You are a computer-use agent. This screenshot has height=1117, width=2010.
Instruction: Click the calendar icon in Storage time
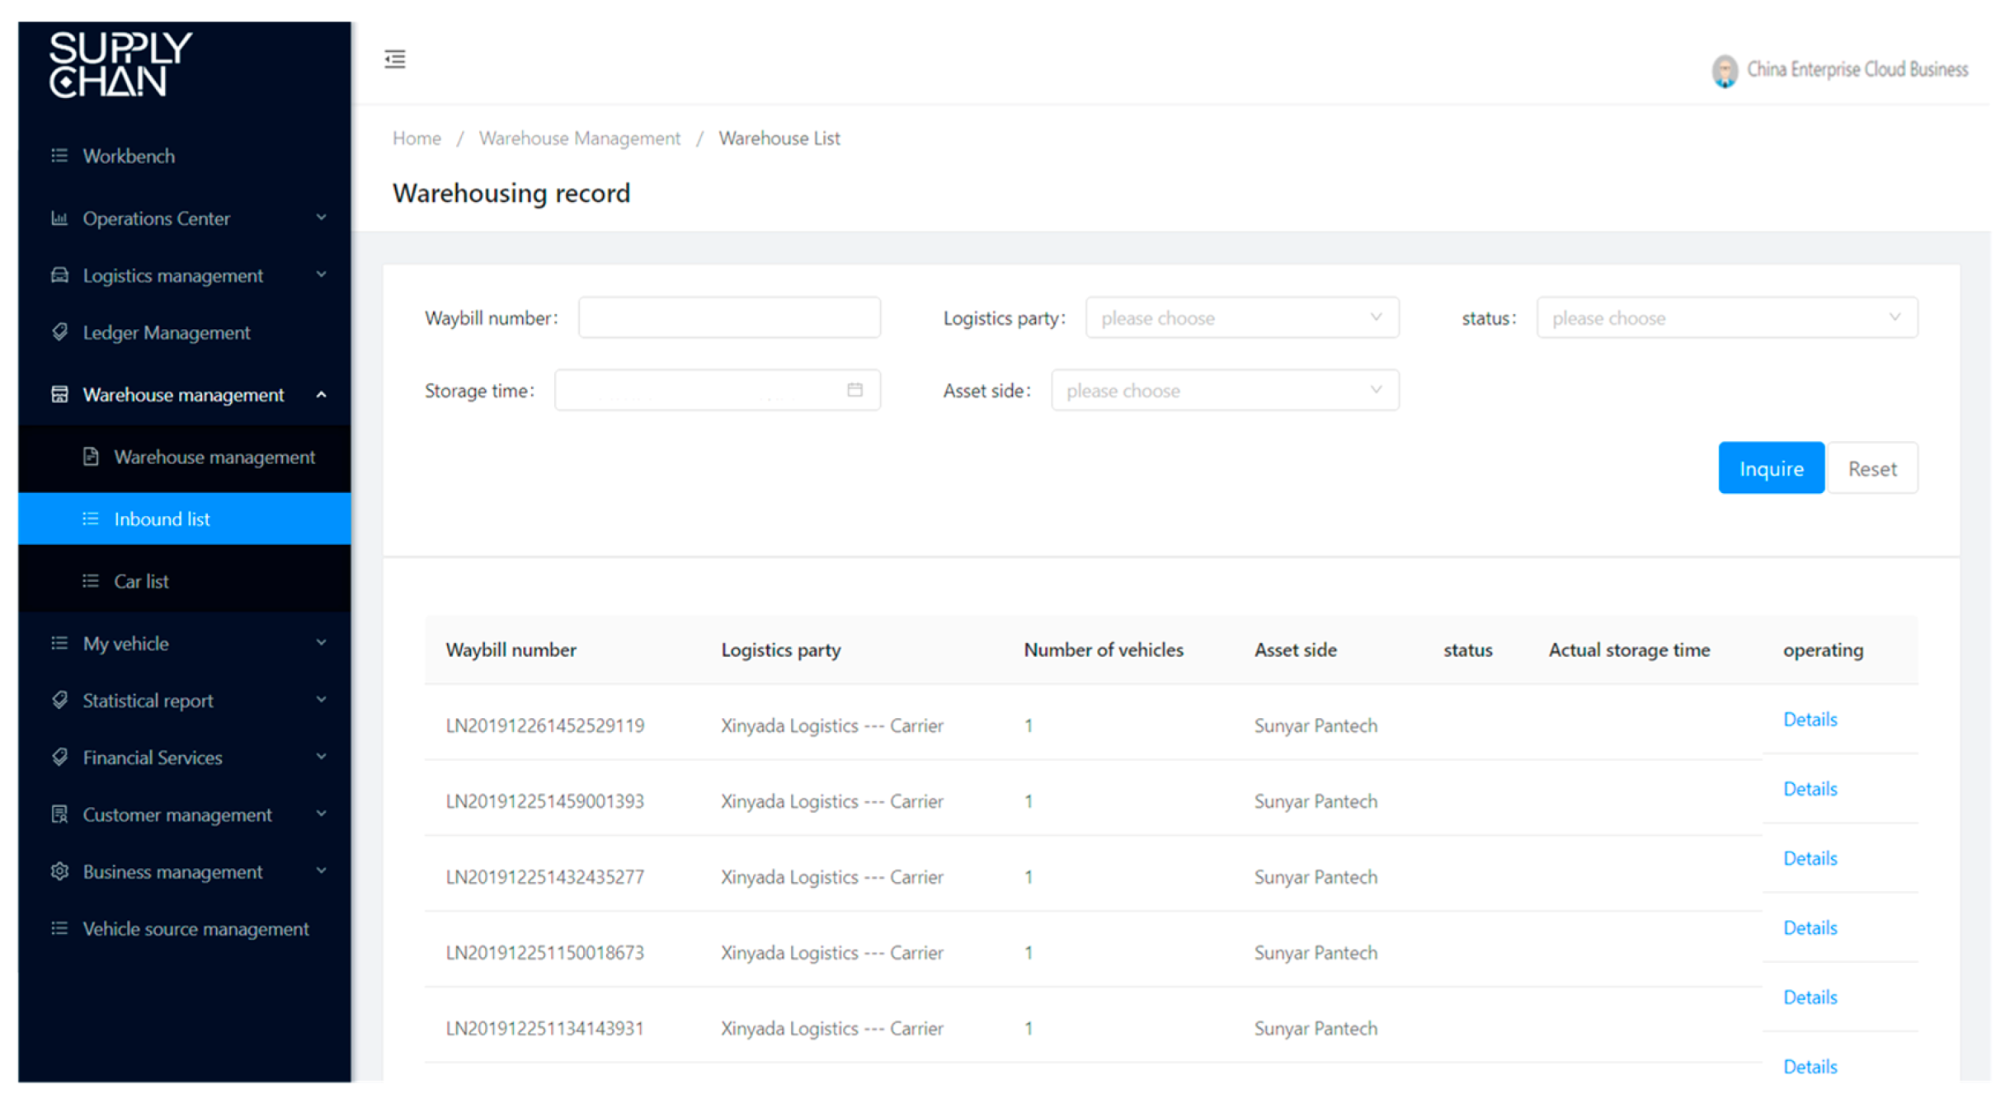tap(854, 390)
